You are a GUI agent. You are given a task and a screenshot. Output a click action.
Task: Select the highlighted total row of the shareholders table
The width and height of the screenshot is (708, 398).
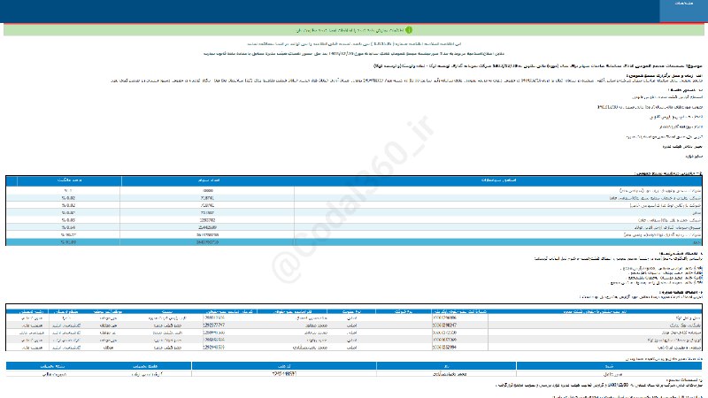click(x=354, y=242)
